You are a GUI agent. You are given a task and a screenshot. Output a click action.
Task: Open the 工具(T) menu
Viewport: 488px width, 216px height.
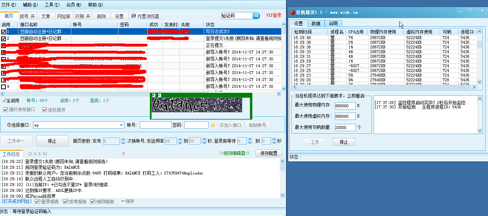click(x=52, y=5)
